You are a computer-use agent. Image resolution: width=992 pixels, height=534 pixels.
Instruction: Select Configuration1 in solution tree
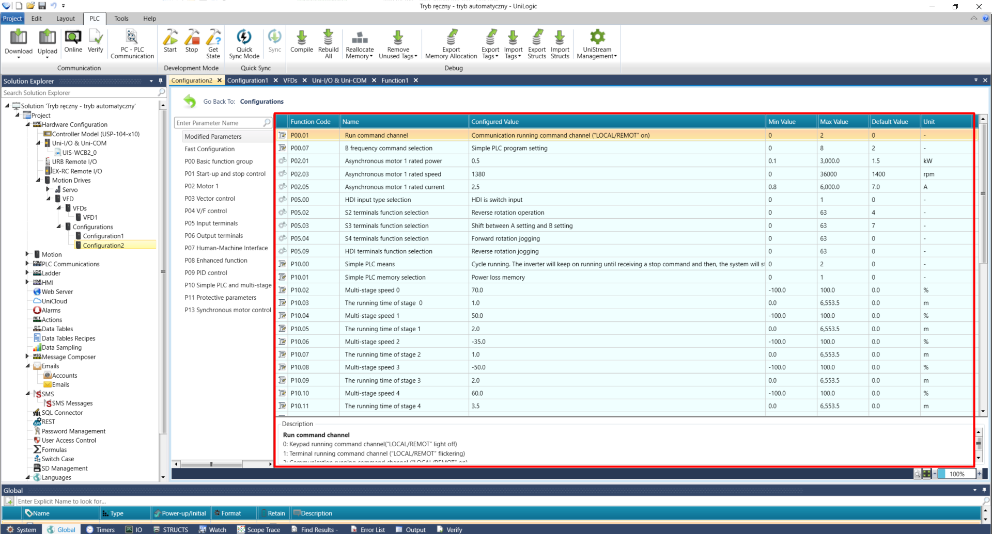pos(103,236)
